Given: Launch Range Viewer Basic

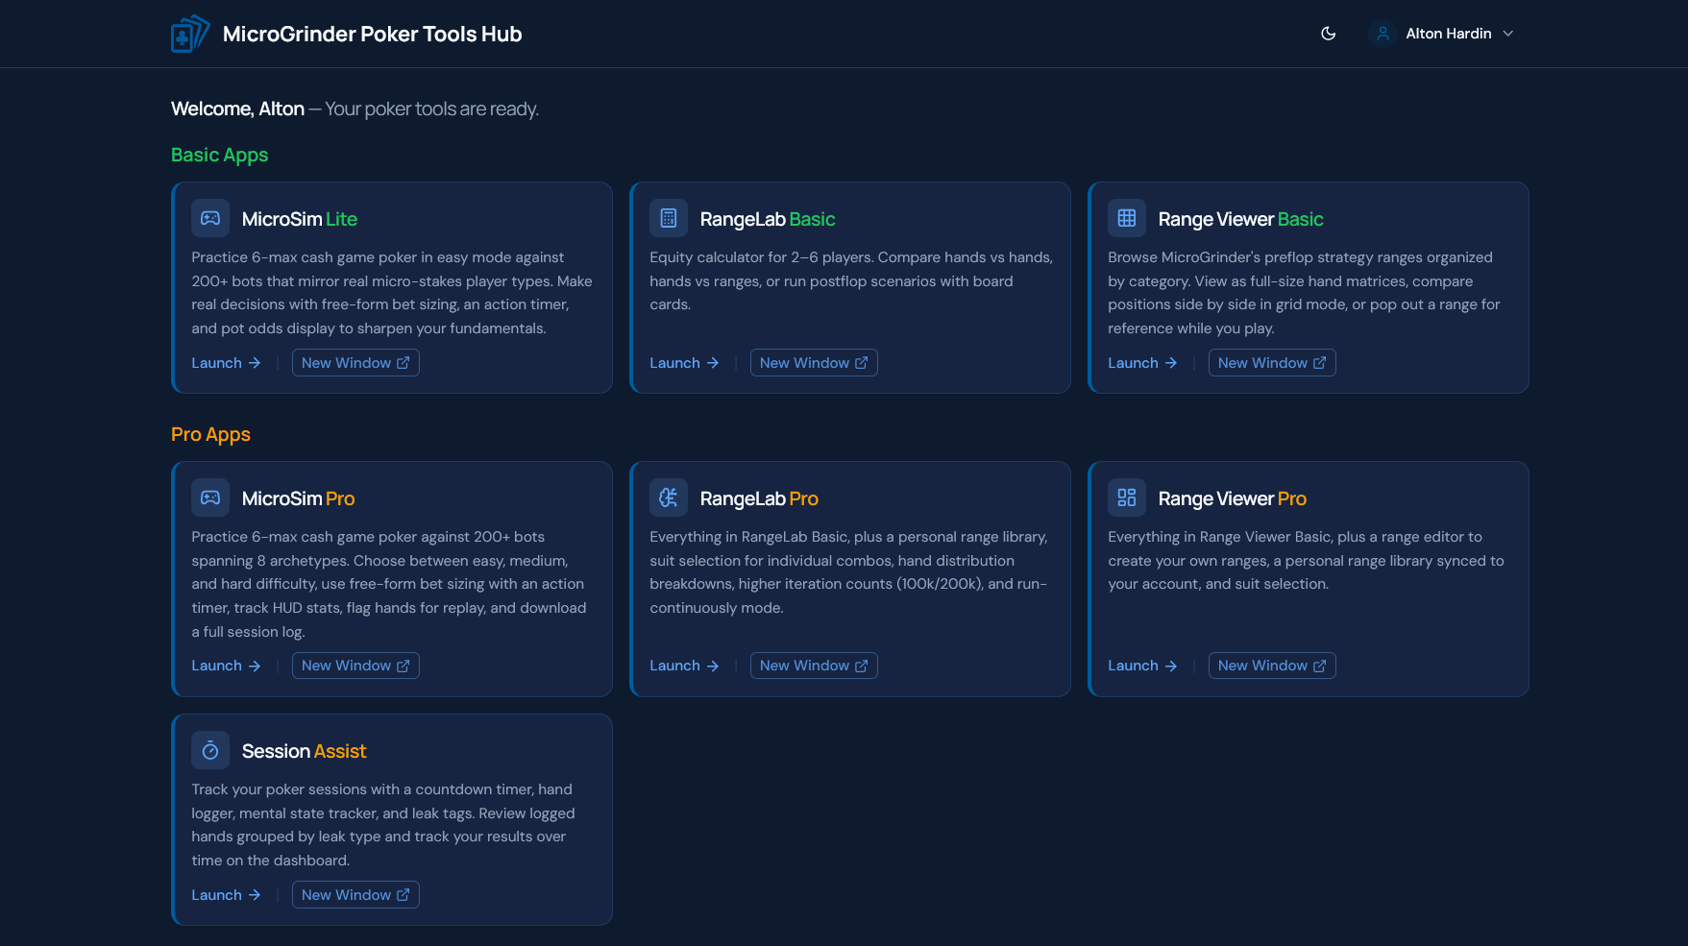Looking at the screenshot, I should [x=1142, y=363].
